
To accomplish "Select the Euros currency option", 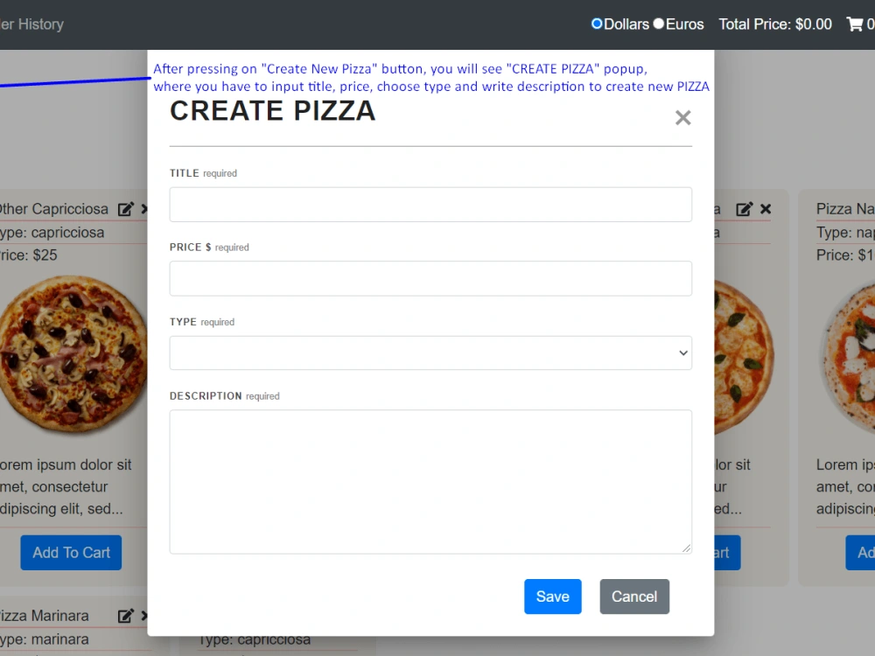I will tap(659, 24).
